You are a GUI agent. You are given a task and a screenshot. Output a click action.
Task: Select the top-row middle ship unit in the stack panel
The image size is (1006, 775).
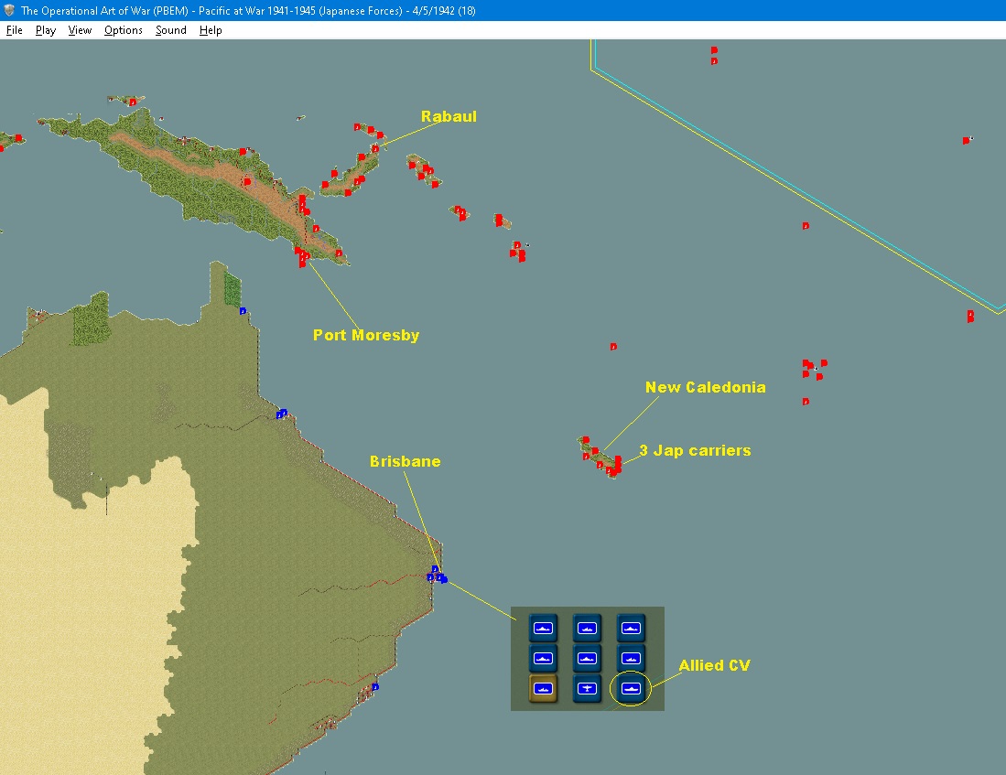587,628
